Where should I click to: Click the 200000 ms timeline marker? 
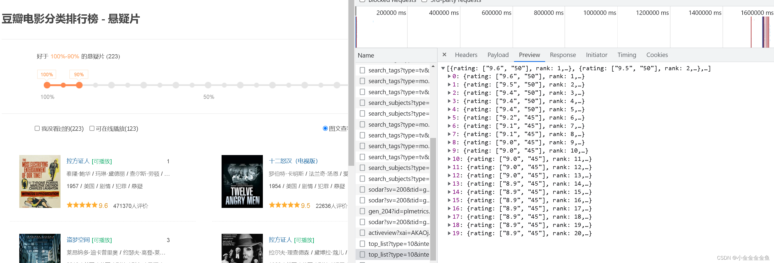click(x=391, y=13)
